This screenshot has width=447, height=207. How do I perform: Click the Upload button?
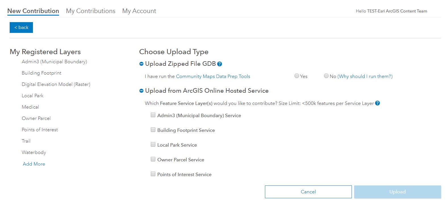tap(397, 192)
